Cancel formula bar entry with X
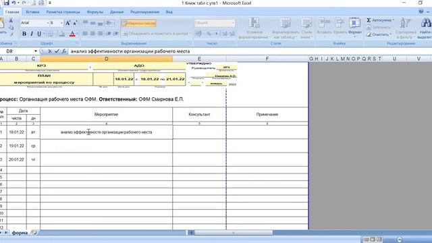The height and width of the screenshot is (243, 432). click(x=49, y=51)
